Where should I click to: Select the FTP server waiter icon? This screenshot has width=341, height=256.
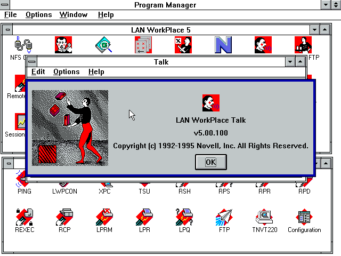coord(303,45)
